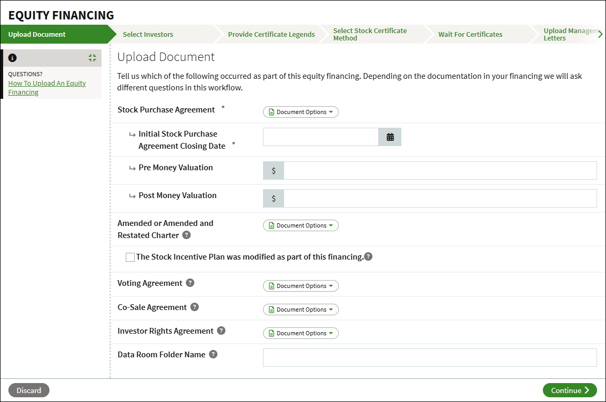Open Document Options for Amended Restated Charter
This screenshot has height=402, width=606.
[301, 225]
